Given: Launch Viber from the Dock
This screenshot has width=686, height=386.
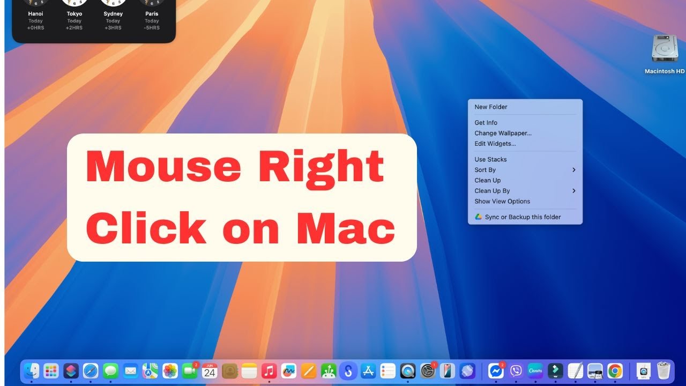Looking at the screenshot, I should click(516, 370).
